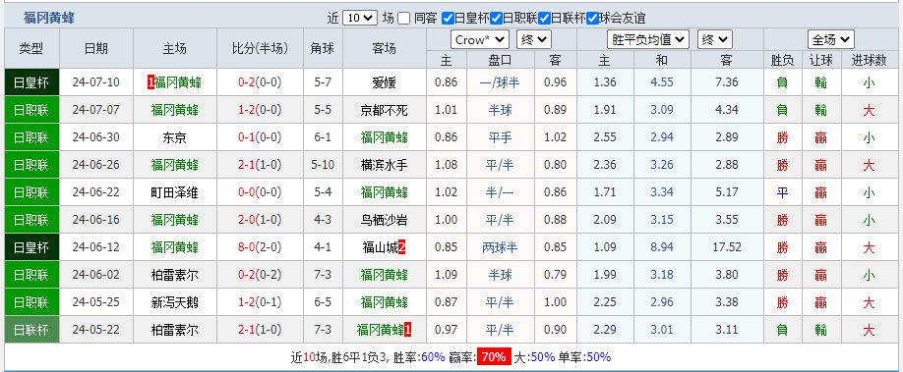The image size is (903, 372).
Task: Click home odds 1.36 in the 爱媛 row
Action: point(605,82)
